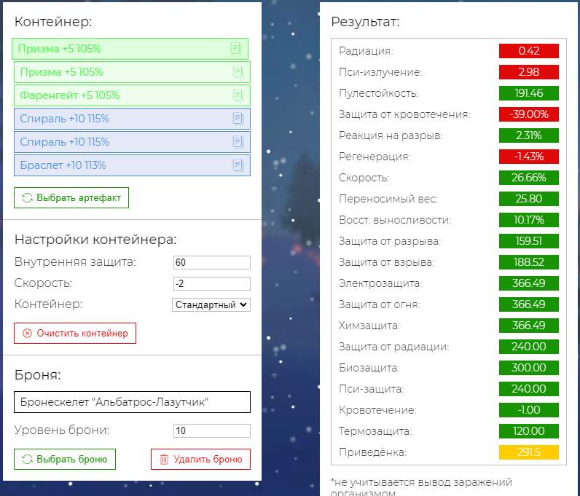Click the Реакция на разрыв value 2.31%
This screenshot has height=496, width=580.
(528, 135)
